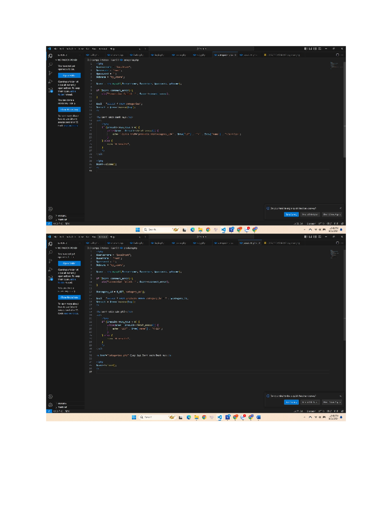Click Manage gear in the categories.php window
The image size is (392, 507).
pyautogui.click(x=50, y=217)
